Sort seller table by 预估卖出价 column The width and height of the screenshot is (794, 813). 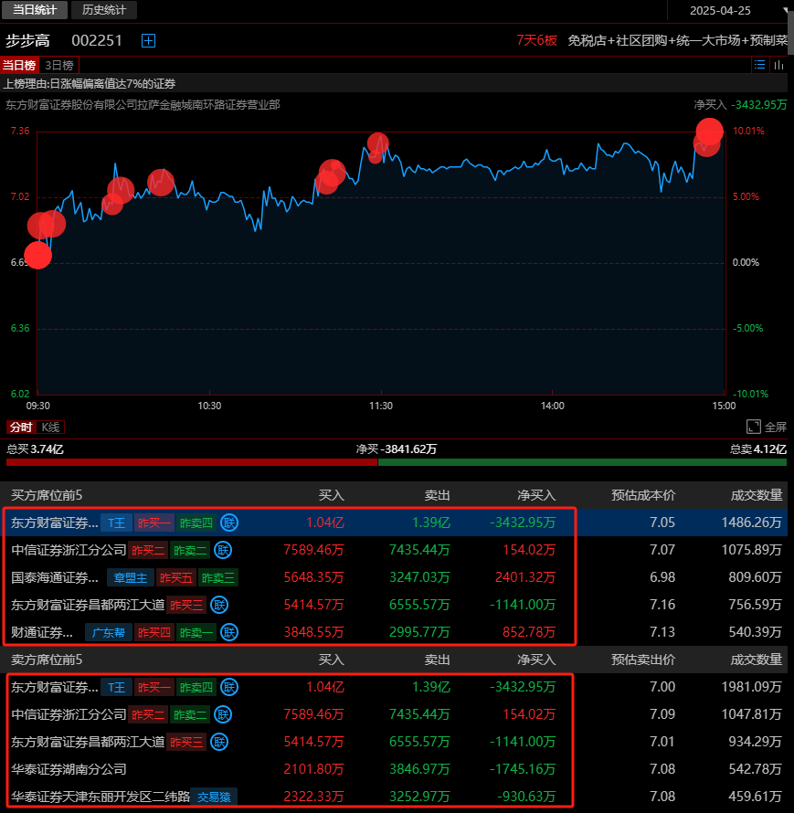pyautogui.click(x=643, y=660)
